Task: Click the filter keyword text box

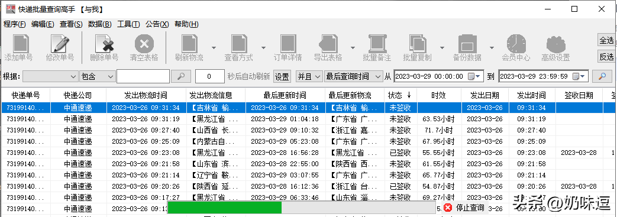Action: click(x=143, y=76)
